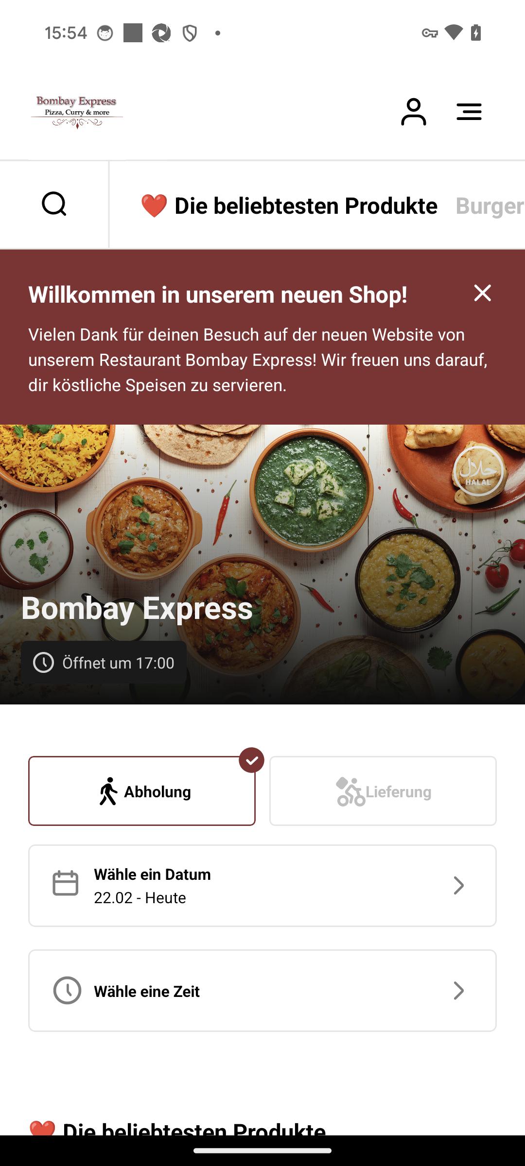Expand the Wähle ein Datum chevron
Screen dimensions: 525x1166
[458, 886]
